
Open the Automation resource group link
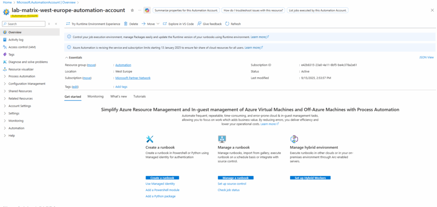pos(123,65)
